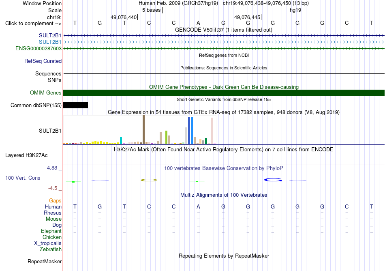Click the pink GTEx expression bar
This screenshot has height=271, width=385.
point(212,131)
